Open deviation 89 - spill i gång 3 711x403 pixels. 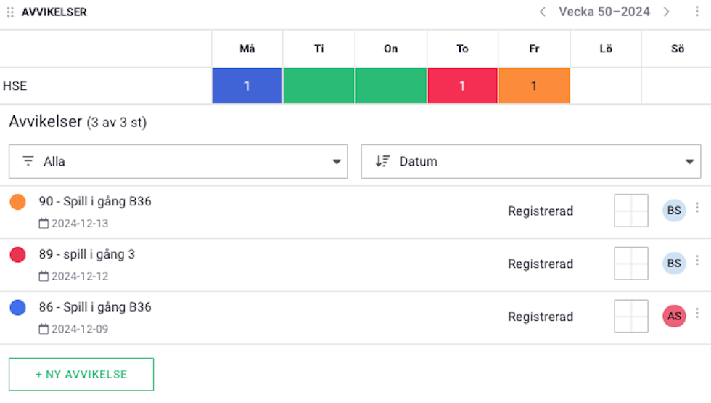point(86,254)
